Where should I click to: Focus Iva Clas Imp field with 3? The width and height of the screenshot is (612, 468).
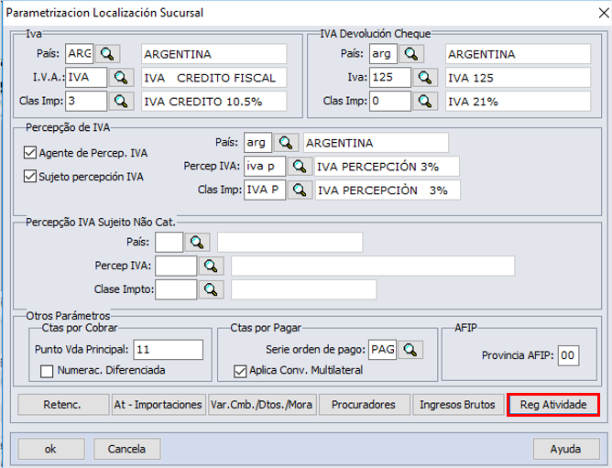coord(86,101)
